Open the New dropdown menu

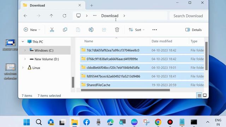point(32,30)
